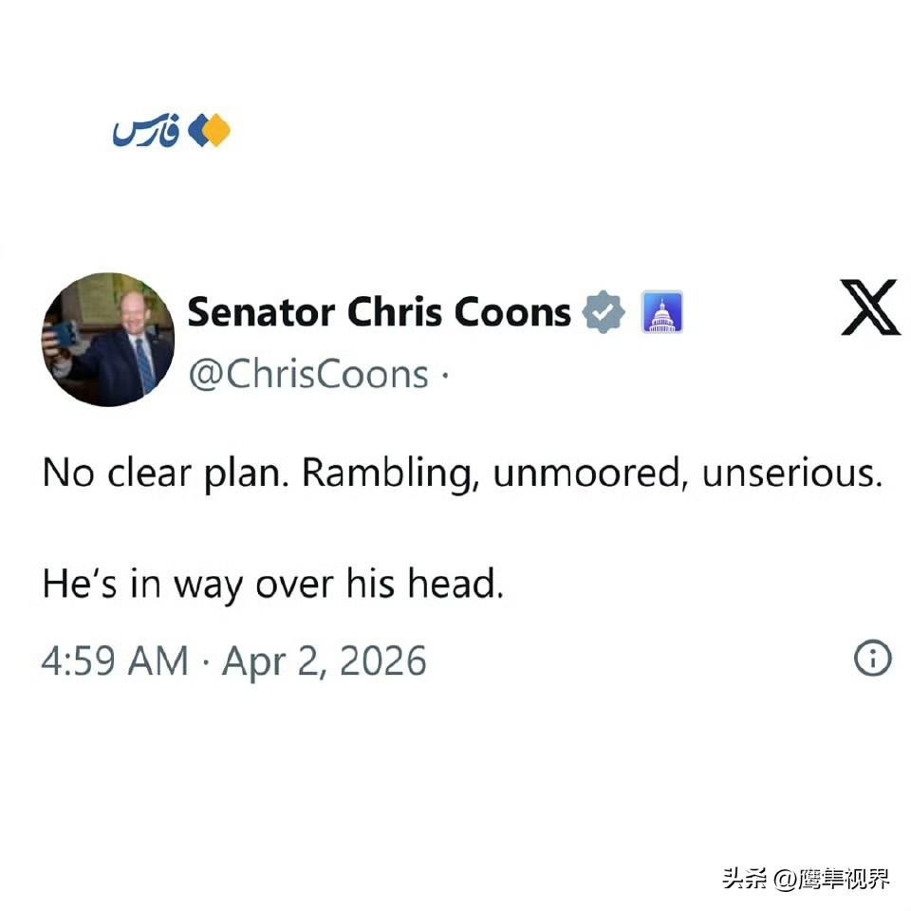The height and width of the screenshot is (911, 911).
Task: Click the dot separator after @ChrisCoons
Action: point(444,375)
